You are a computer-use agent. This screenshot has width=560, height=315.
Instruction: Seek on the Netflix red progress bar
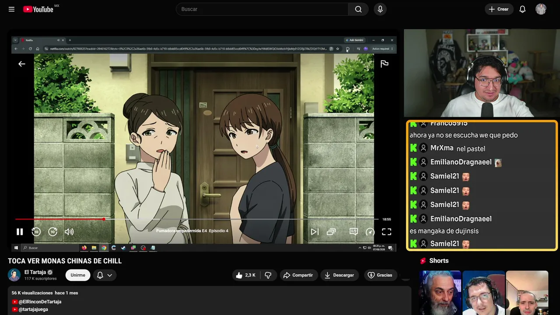197,219
